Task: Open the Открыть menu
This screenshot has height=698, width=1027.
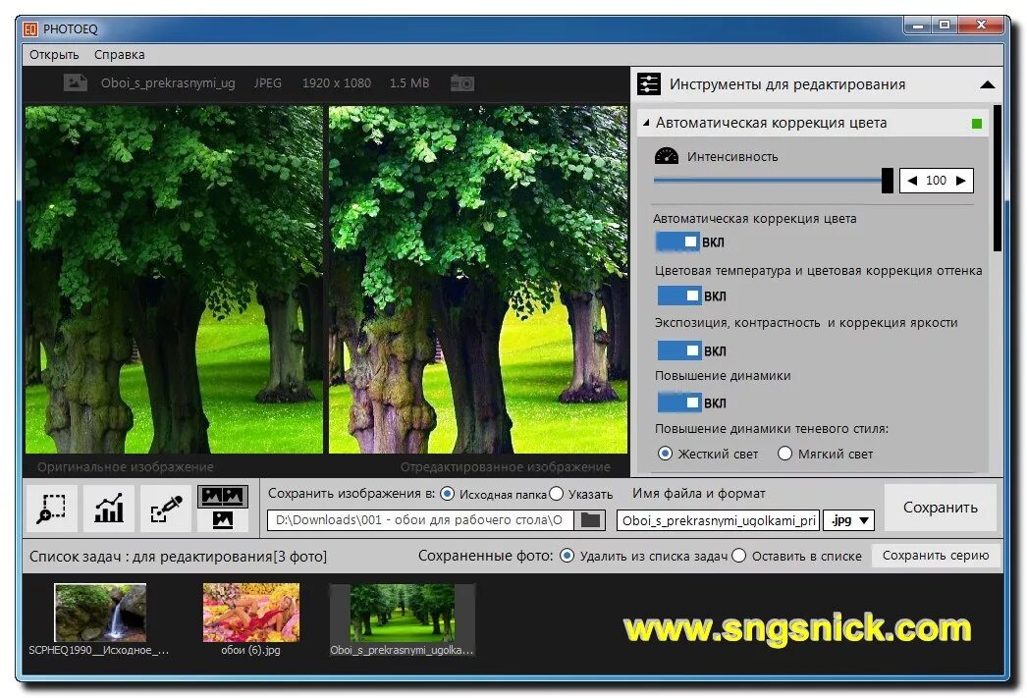Action: click(x=54, y=55)
